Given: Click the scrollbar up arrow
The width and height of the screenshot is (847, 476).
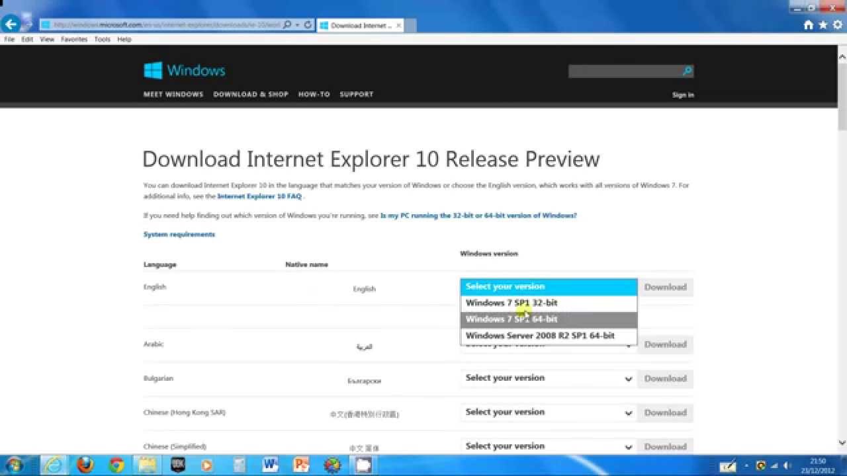Looking at the screenshot, I should [842, 58].
